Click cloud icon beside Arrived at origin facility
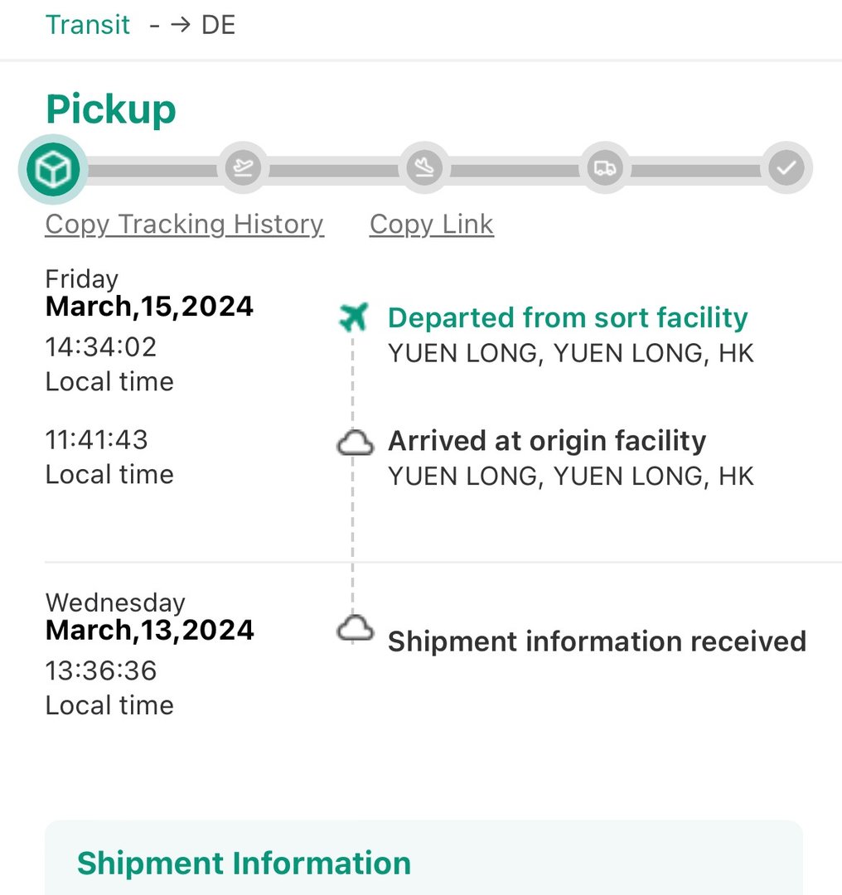Image resolution: width=842 pixels, height=895 pixels. [x=355, y=443]
